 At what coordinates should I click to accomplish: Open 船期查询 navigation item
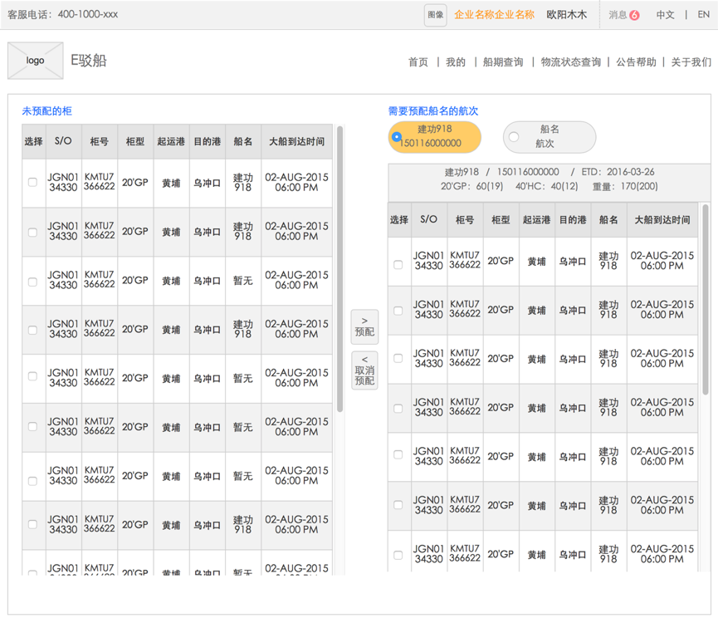[x=503, y=62]
